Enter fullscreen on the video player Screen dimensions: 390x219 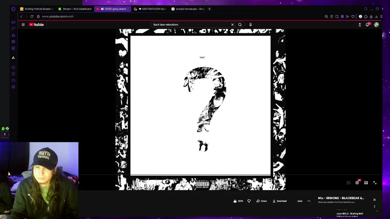tap(375, 182)
